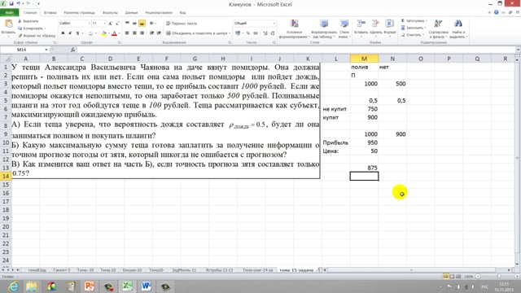
Task: Open the font size 11 dropdown
Action: [105, 24]
